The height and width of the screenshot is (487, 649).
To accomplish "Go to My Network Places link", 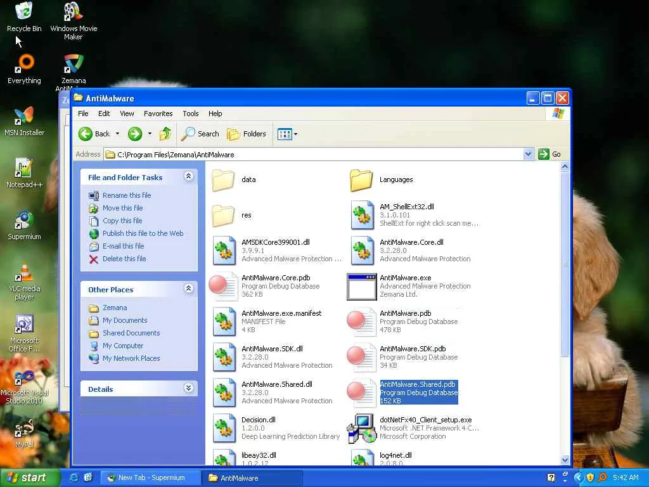I will (x=131, y=358).
